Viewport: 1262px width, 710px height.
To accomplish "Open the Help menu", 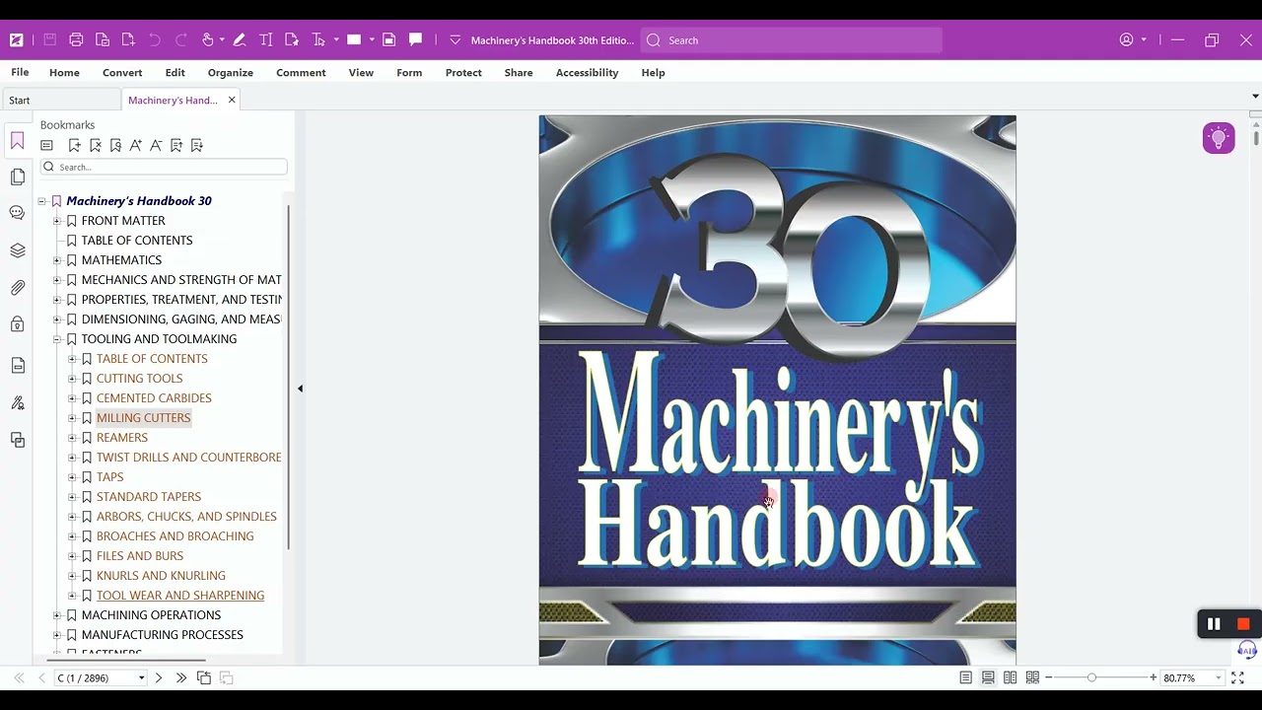I will click(x=653, y=73).
